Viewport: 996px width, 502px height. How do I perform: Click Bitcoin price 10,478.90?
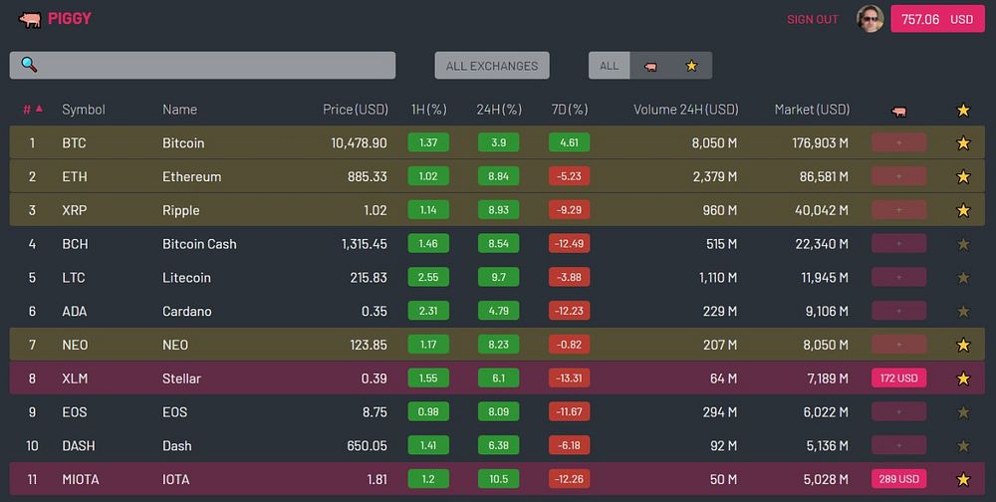[359, 143]
